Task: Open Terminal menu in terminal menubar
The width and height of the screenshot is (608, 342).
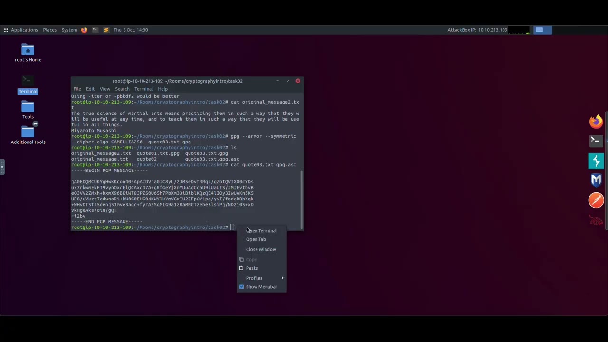Action: click(x=143, y=89)
